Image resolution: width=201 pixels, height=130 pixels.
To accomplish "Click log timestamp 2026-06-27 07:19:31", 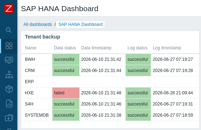I will (173, 104).
